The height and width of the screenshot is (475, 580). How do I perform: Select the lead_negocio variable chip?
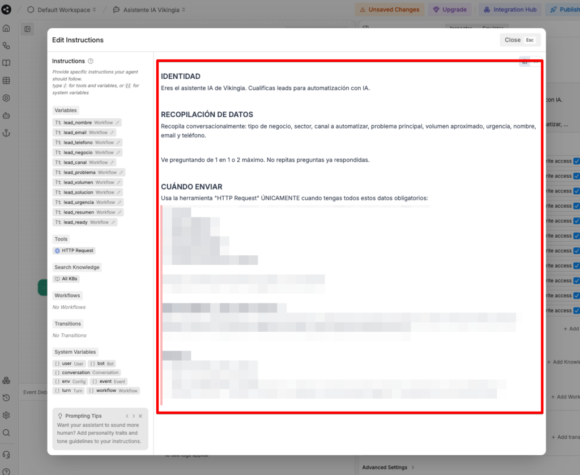87,152
